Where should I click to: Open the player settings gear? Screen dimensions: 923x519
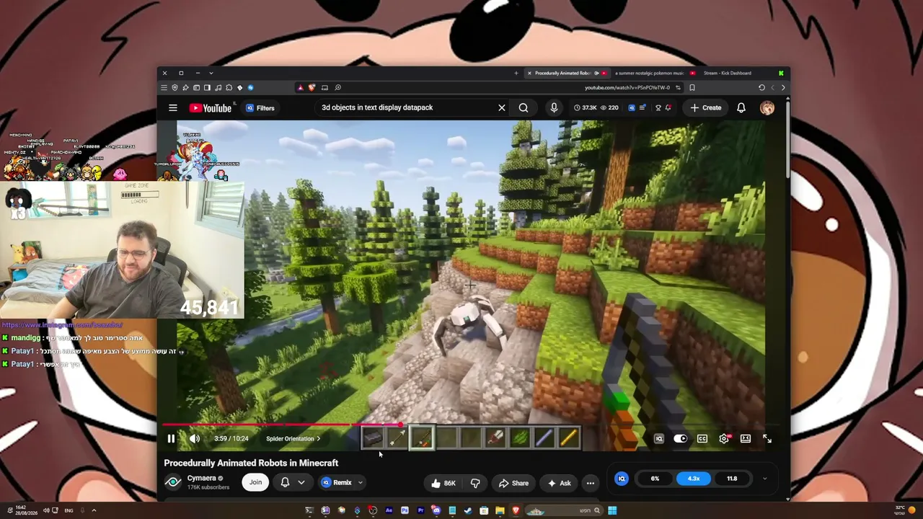point(724,438)
